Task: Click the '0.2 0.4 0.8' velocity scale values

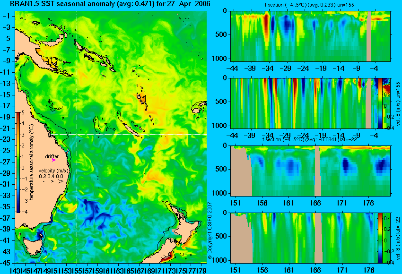Action: coord(51,176)
